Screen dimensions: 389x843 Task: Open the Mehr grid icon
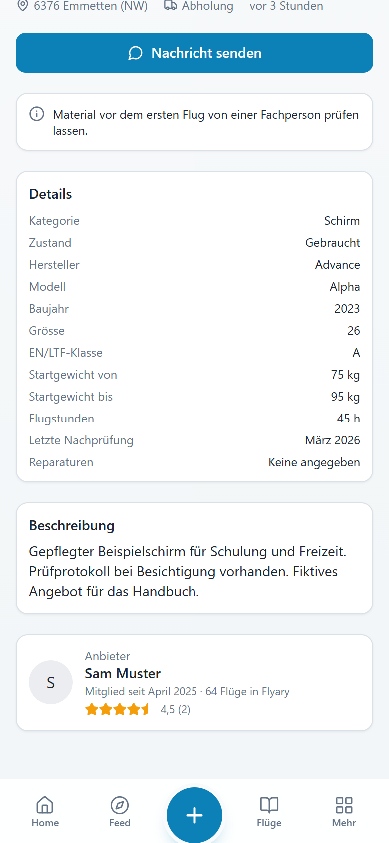pyautogui.click(x=344, y=805)
